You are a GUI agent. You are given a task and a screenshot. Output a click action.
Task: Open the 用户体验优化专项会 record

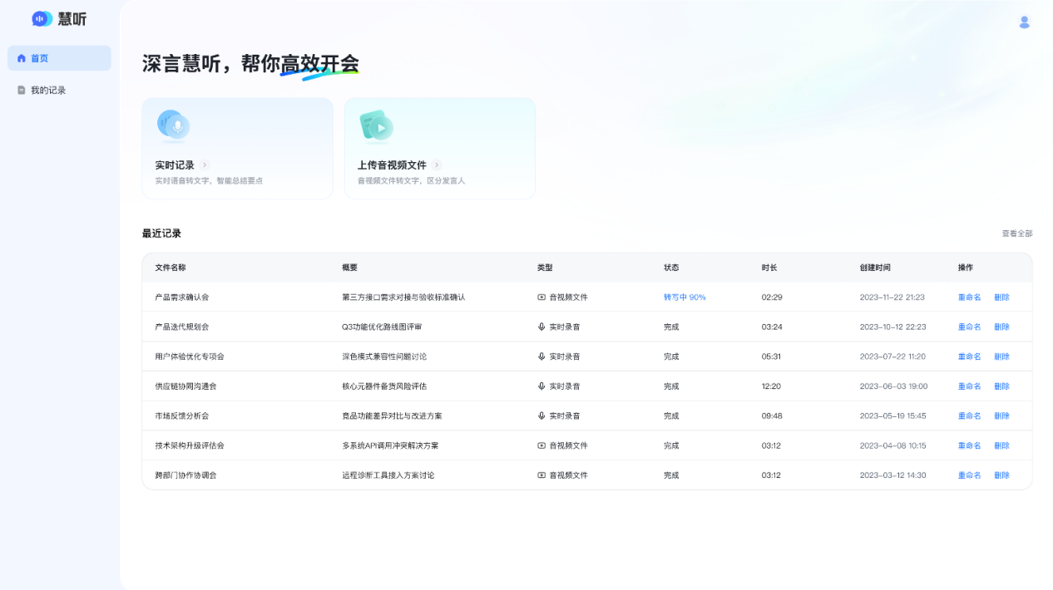[190, 357]
